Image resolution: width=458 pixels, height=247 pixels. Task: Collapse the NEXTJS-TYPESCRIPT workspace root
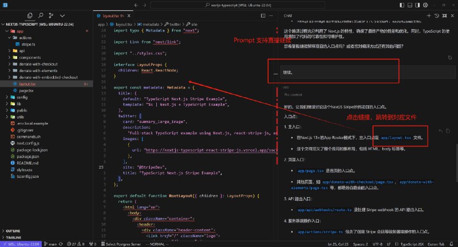[x=40, y=24]
